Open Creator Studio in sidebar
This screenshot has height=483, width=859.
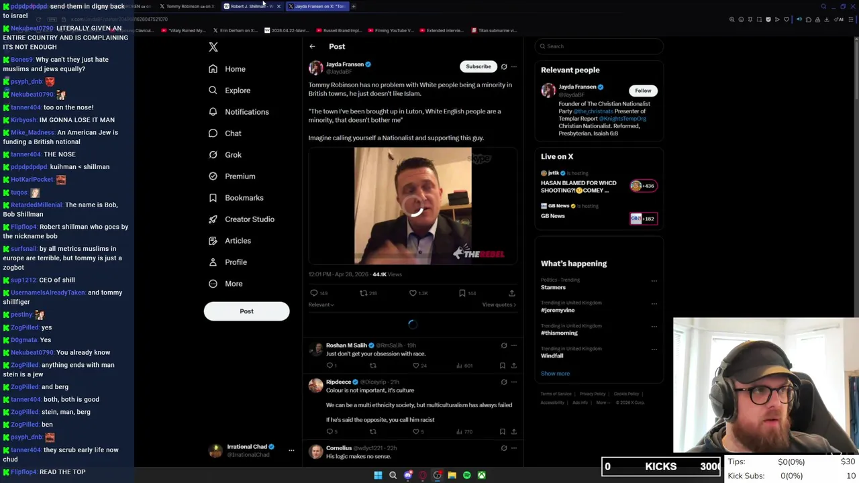click(241, 219)
